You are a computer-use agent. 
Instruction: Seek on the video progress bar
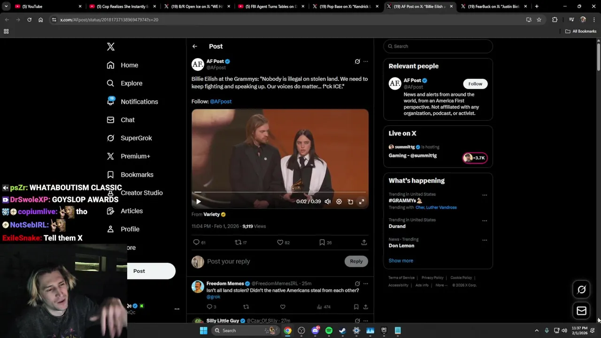(x=280, y=192)
